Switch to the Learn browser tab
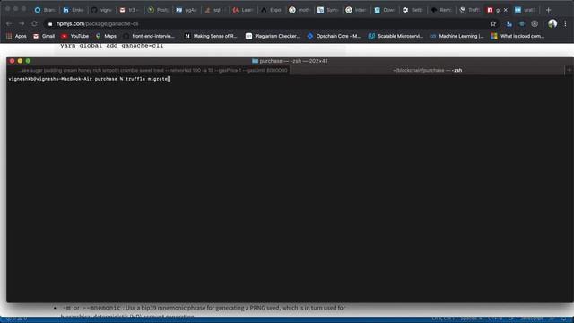The height and width of the screenshot is (323, 574). 243,10
